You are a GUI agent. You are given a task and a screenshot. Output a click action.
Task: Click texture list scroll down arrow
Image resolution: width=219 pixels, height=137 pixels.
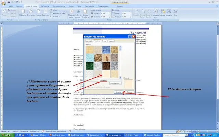120,77
